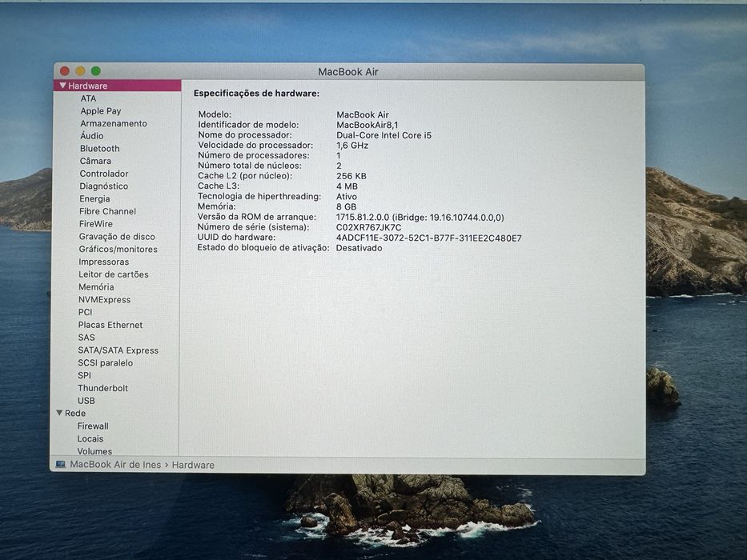
Task: Select Bluetooth in the sidebar
Action: click(x=99, y=149)
